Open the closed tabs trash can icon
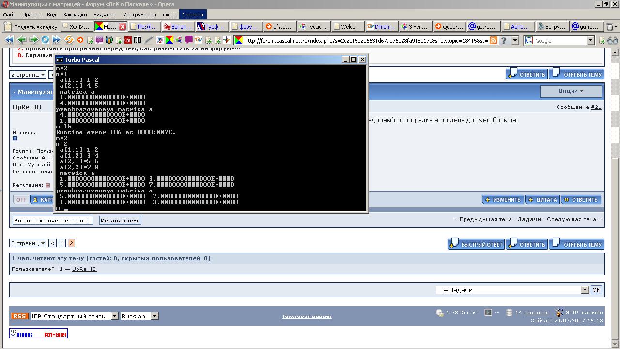Image resolution: width=620 pixels, height=349 pixels. 612,27
